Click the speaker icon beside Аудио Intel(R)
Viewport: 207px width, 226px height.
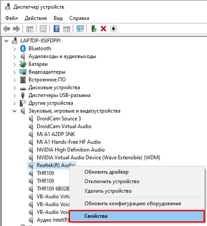(31, 220)
